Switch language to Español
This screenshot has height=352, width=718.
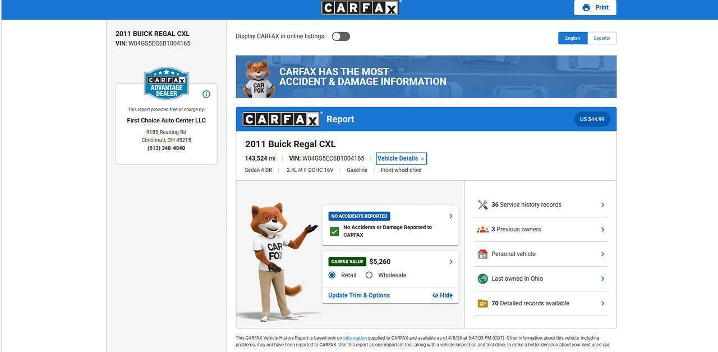coord(602,38)
